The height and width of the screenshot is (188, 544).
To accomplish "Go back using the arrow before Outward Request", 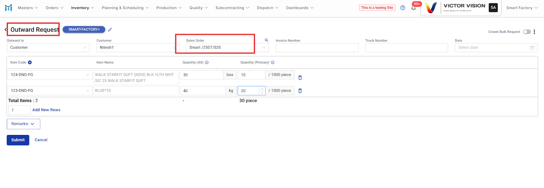I will [6, 30].
